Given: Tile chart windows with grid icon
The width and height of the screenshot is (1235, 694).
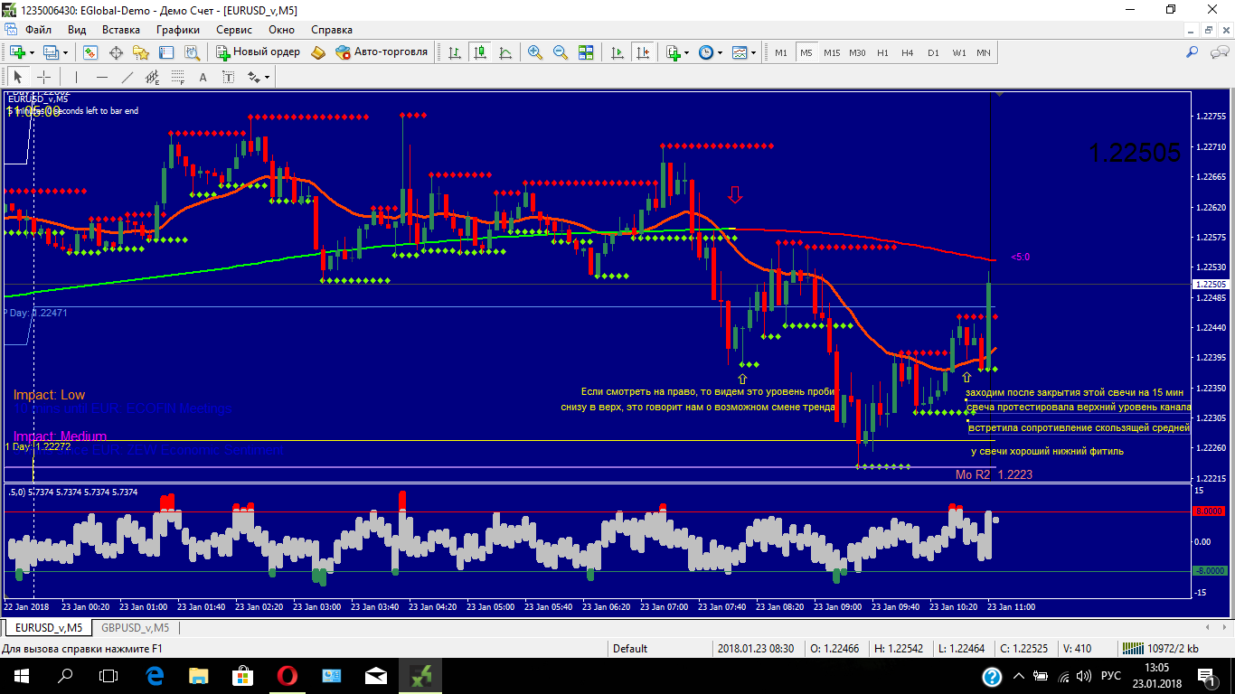Looking at the screenshot, I should 586,52.
